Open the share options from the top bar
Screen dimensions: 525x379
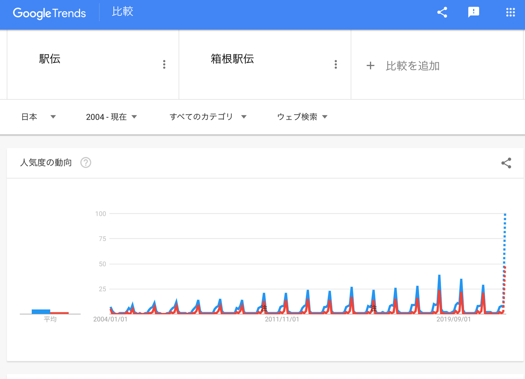click(441, 13)
